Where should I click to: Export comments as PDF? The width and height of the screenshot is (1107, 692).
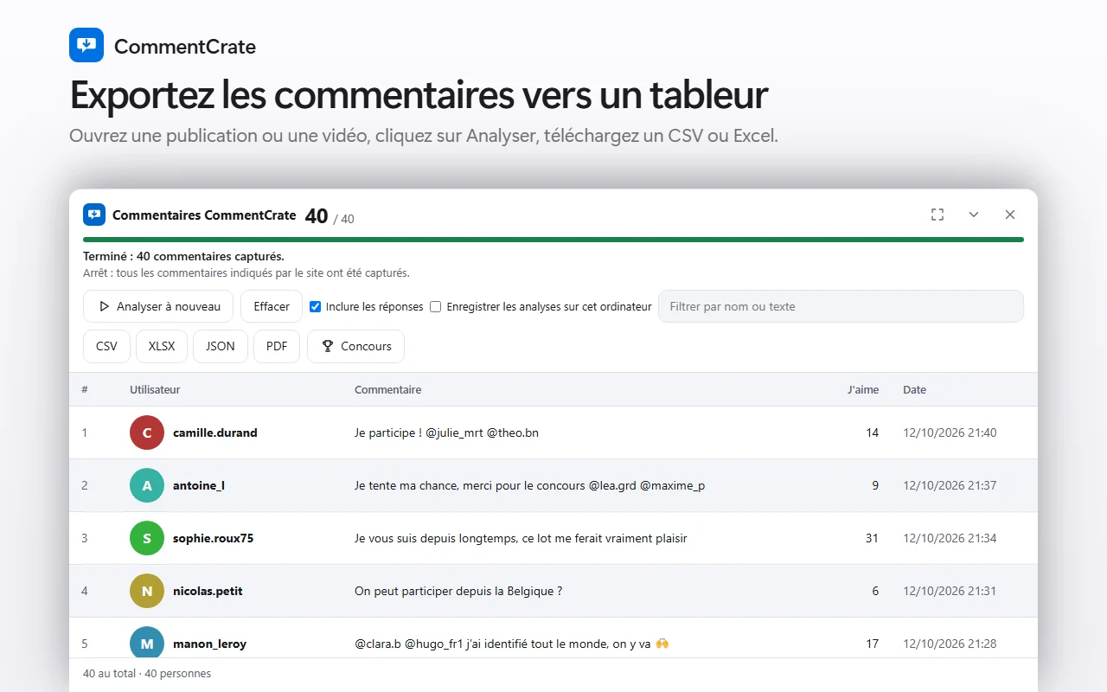[277, 346]
